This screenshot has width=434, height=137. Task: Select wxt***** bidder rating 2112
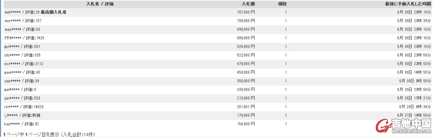[x=24, y=64]
